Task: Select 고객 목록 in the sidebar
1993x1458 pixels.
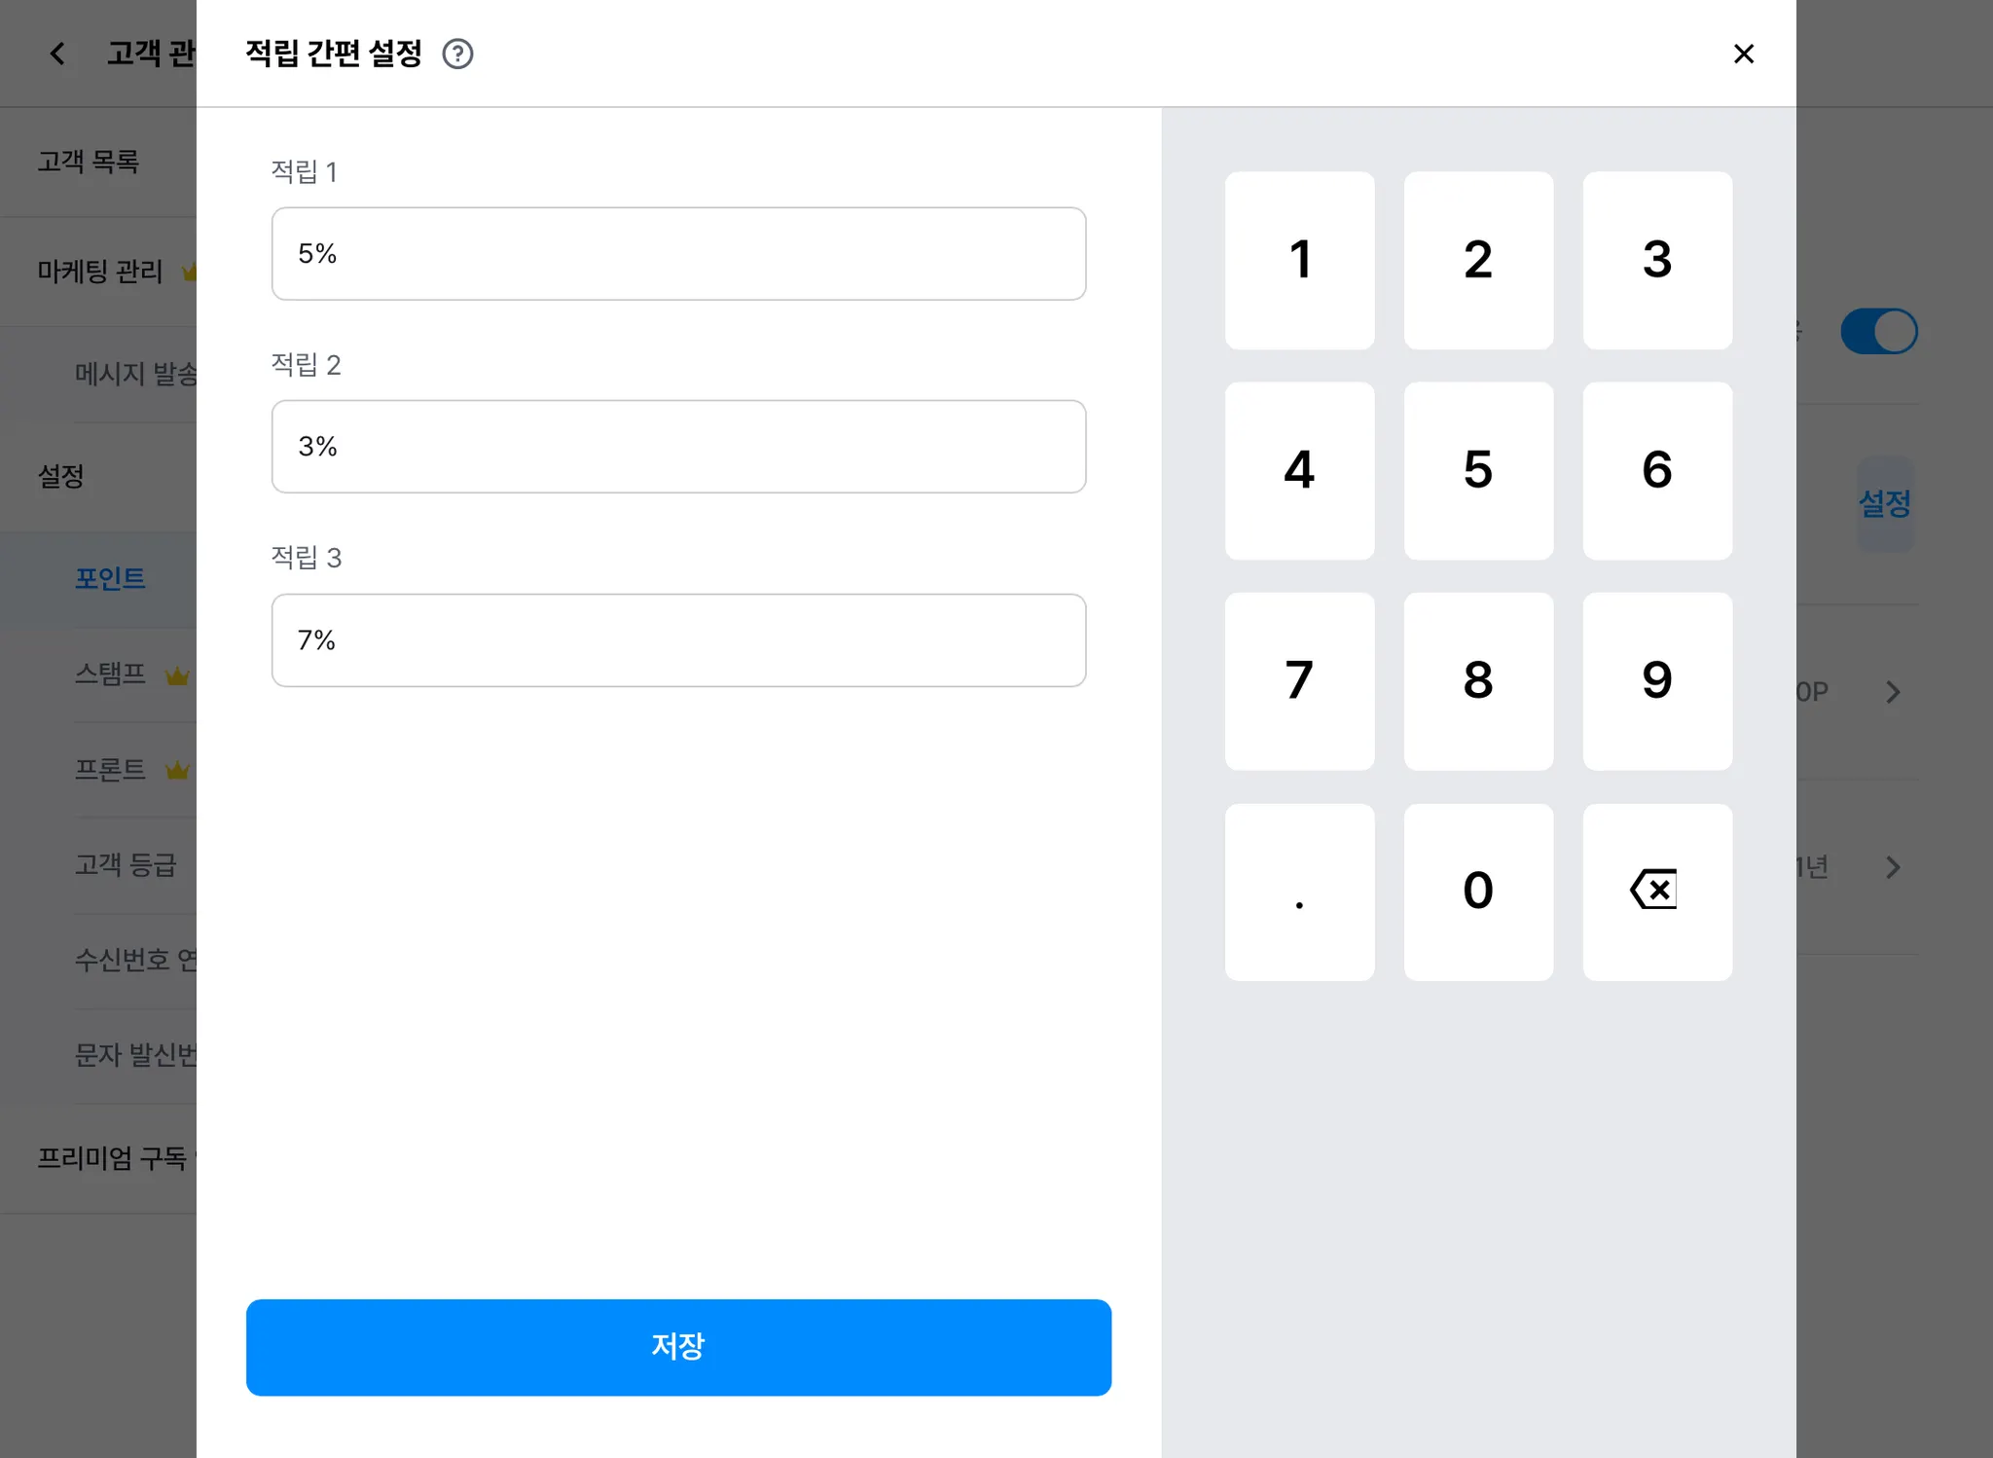Action: point(89,162)
